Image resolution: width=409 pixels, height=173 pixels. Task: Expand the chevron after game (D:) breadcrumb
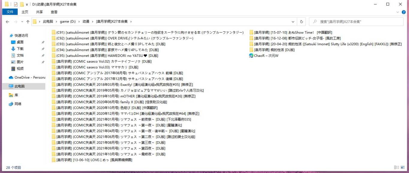click(x=79, y=22)
